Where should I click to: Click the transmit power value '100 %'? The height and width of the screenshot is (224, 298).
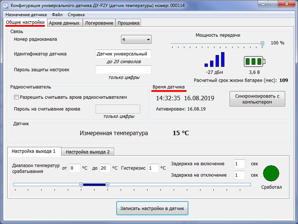pos(278,43)
